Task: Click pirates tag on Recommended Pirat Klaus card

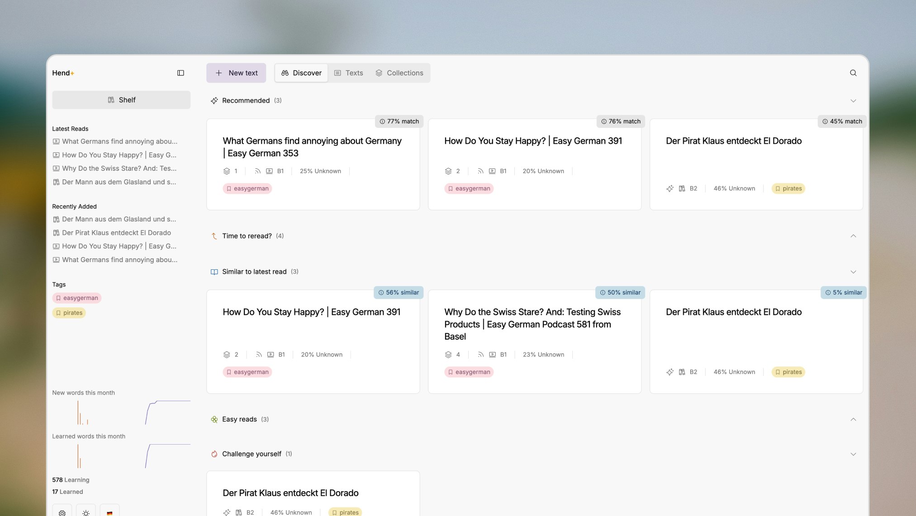Action: click(x=788, y=188)
